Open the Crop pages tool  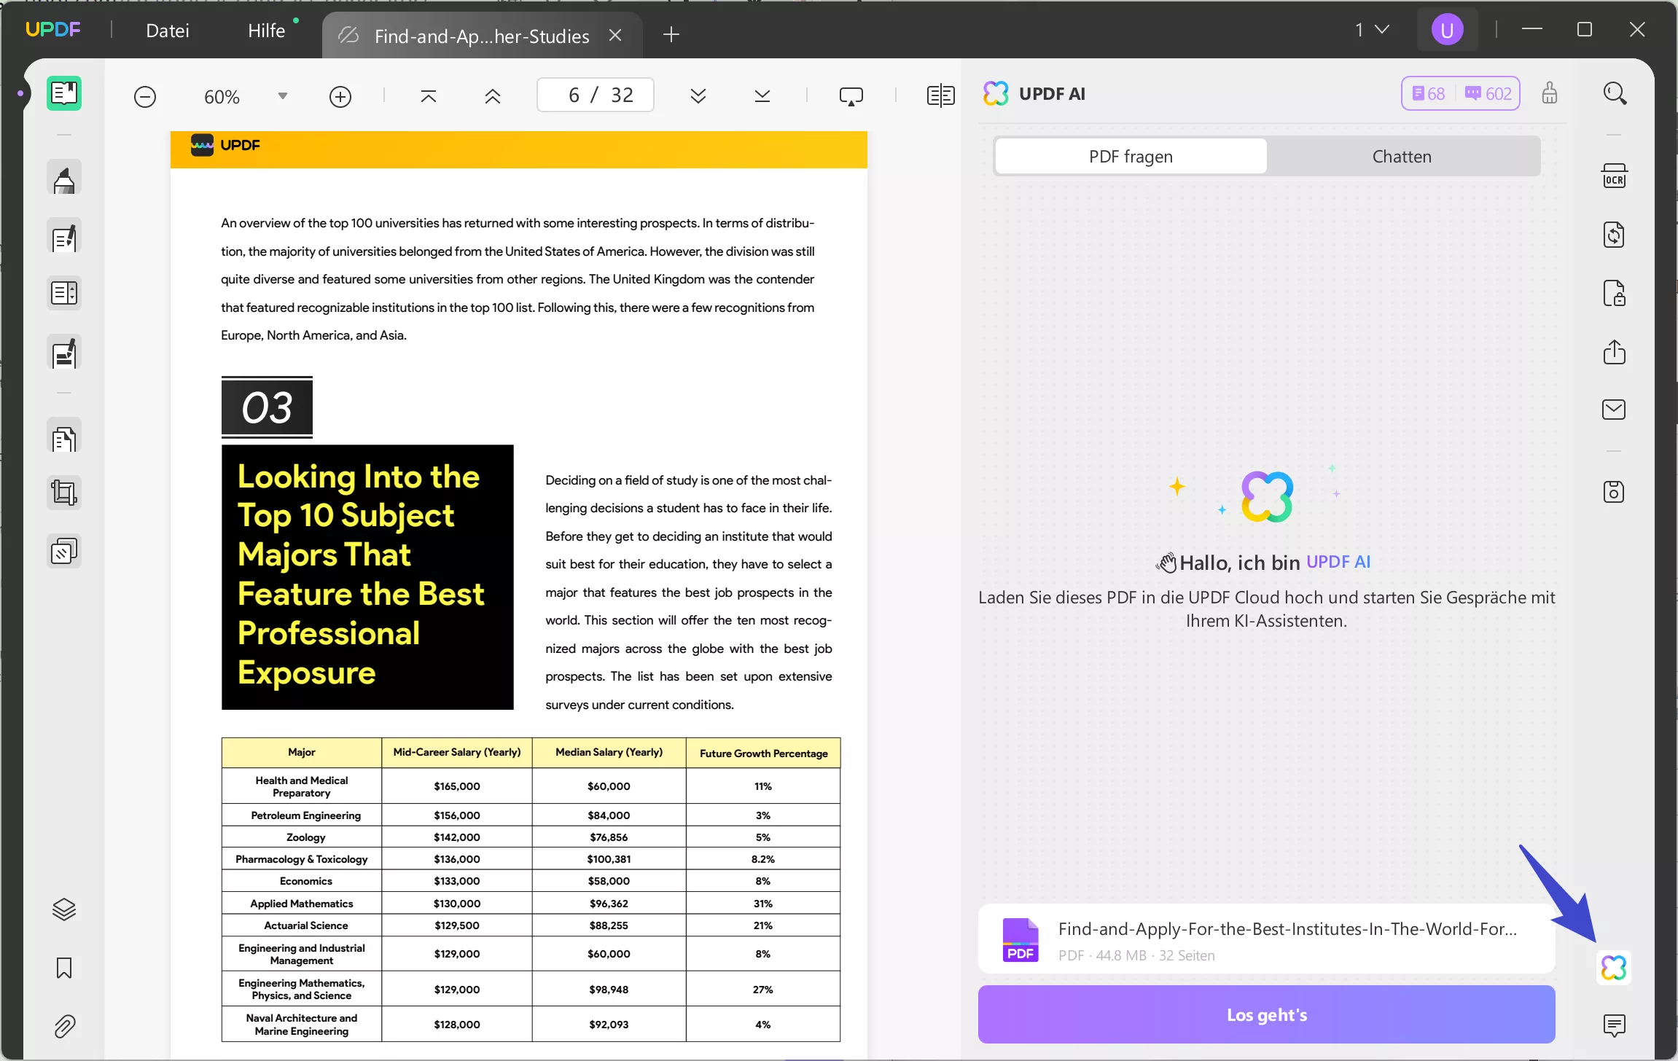tap(64, 493)
